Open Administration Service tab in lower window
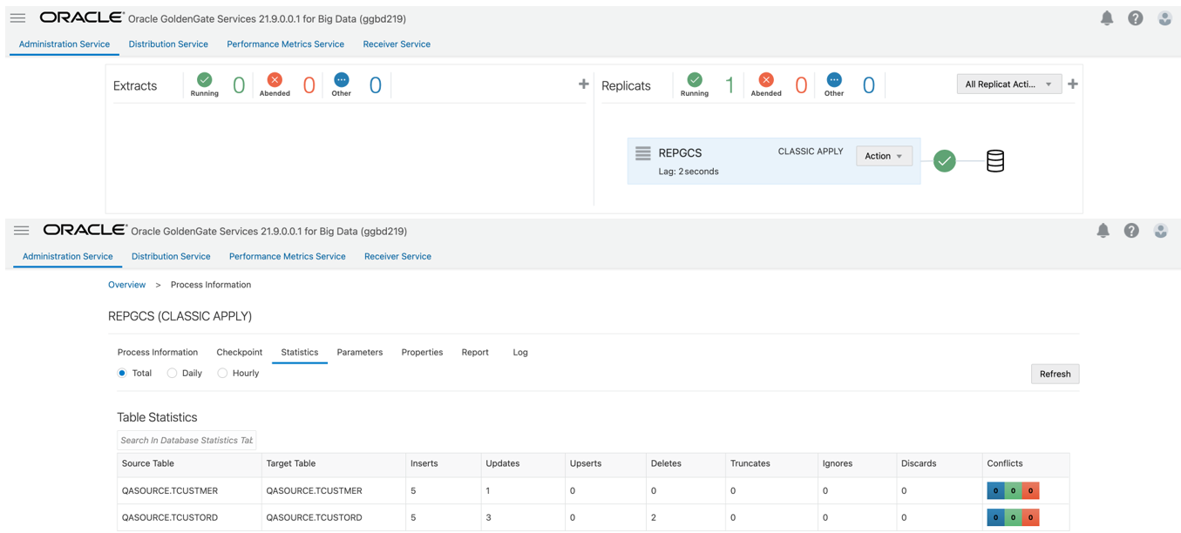This screenshot has height=533, width=1181. click(x=67, y=256)
